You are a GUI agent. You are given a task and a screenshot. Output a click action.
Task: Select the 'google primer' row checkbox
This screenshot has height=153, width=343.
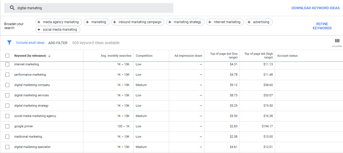7,126
